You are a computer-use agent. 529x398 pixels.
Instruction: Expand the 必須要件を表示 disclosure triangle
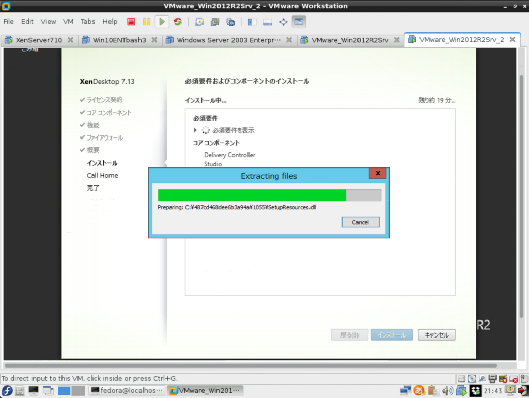(195, 130)
